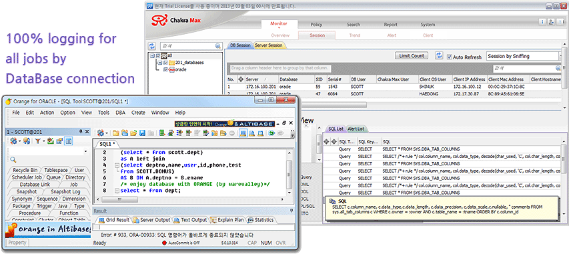The height and width of the screenshot is (254, 569).
Task: Click the highlighted grid-view icon in SQL toolbar
Action: point(243,133)
